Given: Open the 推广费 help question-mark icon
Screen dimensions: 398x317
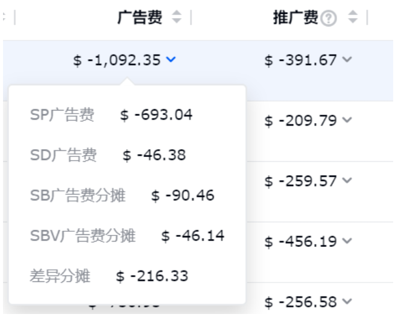Looking at the screenshot, I should coord(329,19).
